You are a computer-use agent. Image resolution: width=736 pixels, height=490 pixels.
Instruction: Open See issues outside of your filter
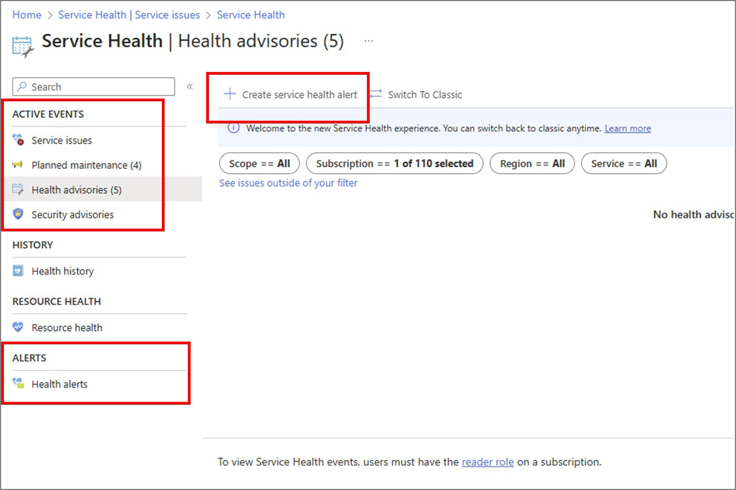tap(288, 183)
